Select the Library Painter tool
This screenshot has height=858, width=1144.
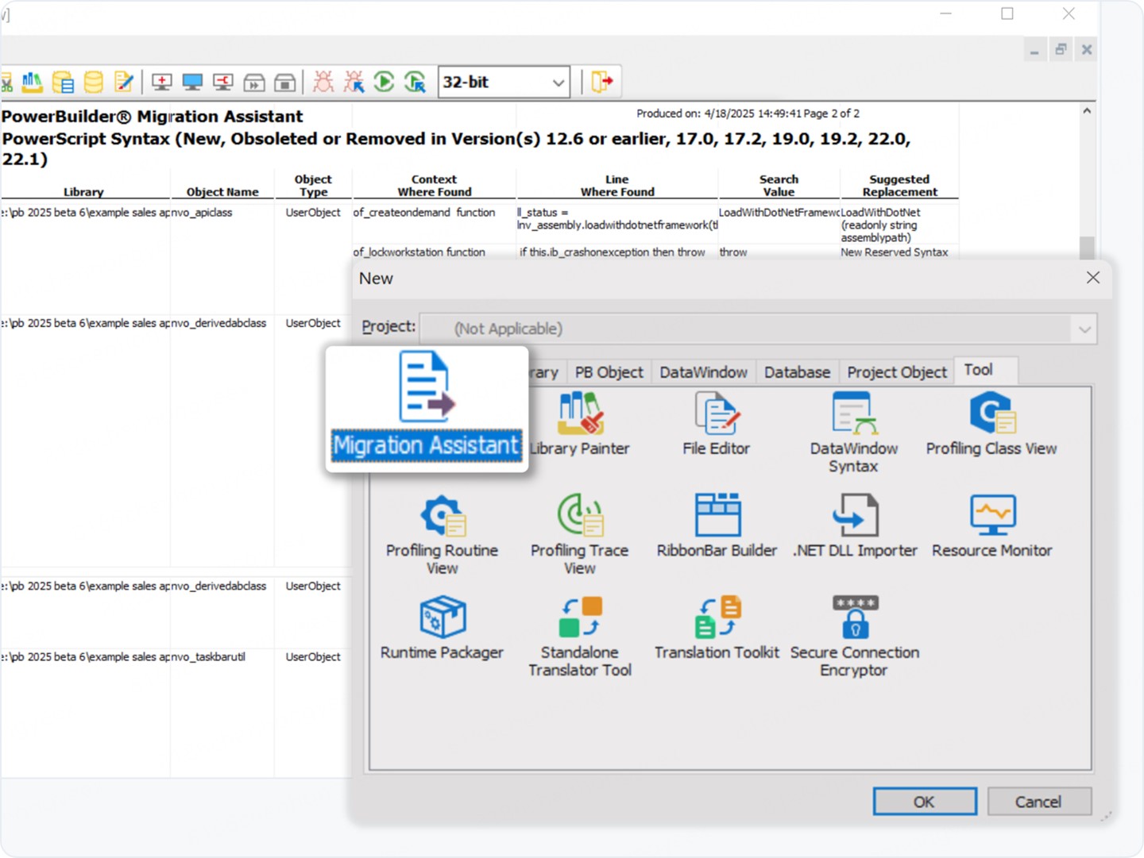(579, 425)
